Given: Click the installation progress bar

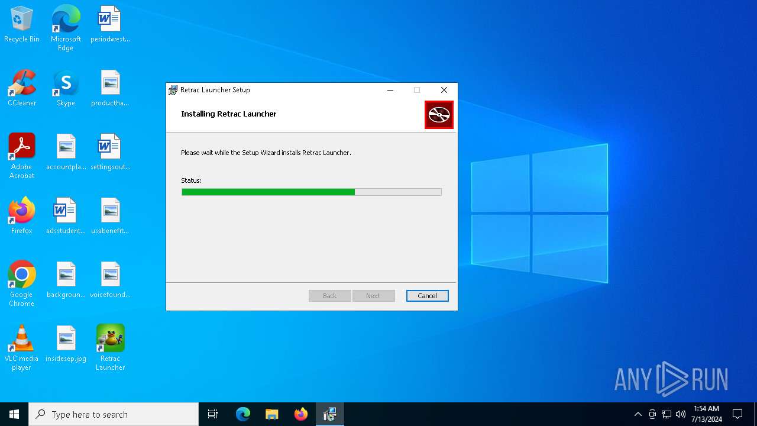Looking at the screenshot, I should point(312,192).
